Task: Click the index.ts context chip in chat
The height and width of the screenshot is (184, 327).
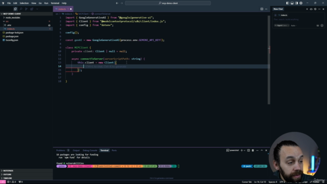Action: click(x=283, y=15)
